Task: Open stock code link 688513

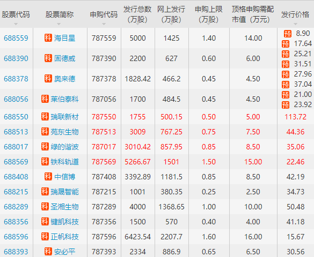Action: click(16, 132)
